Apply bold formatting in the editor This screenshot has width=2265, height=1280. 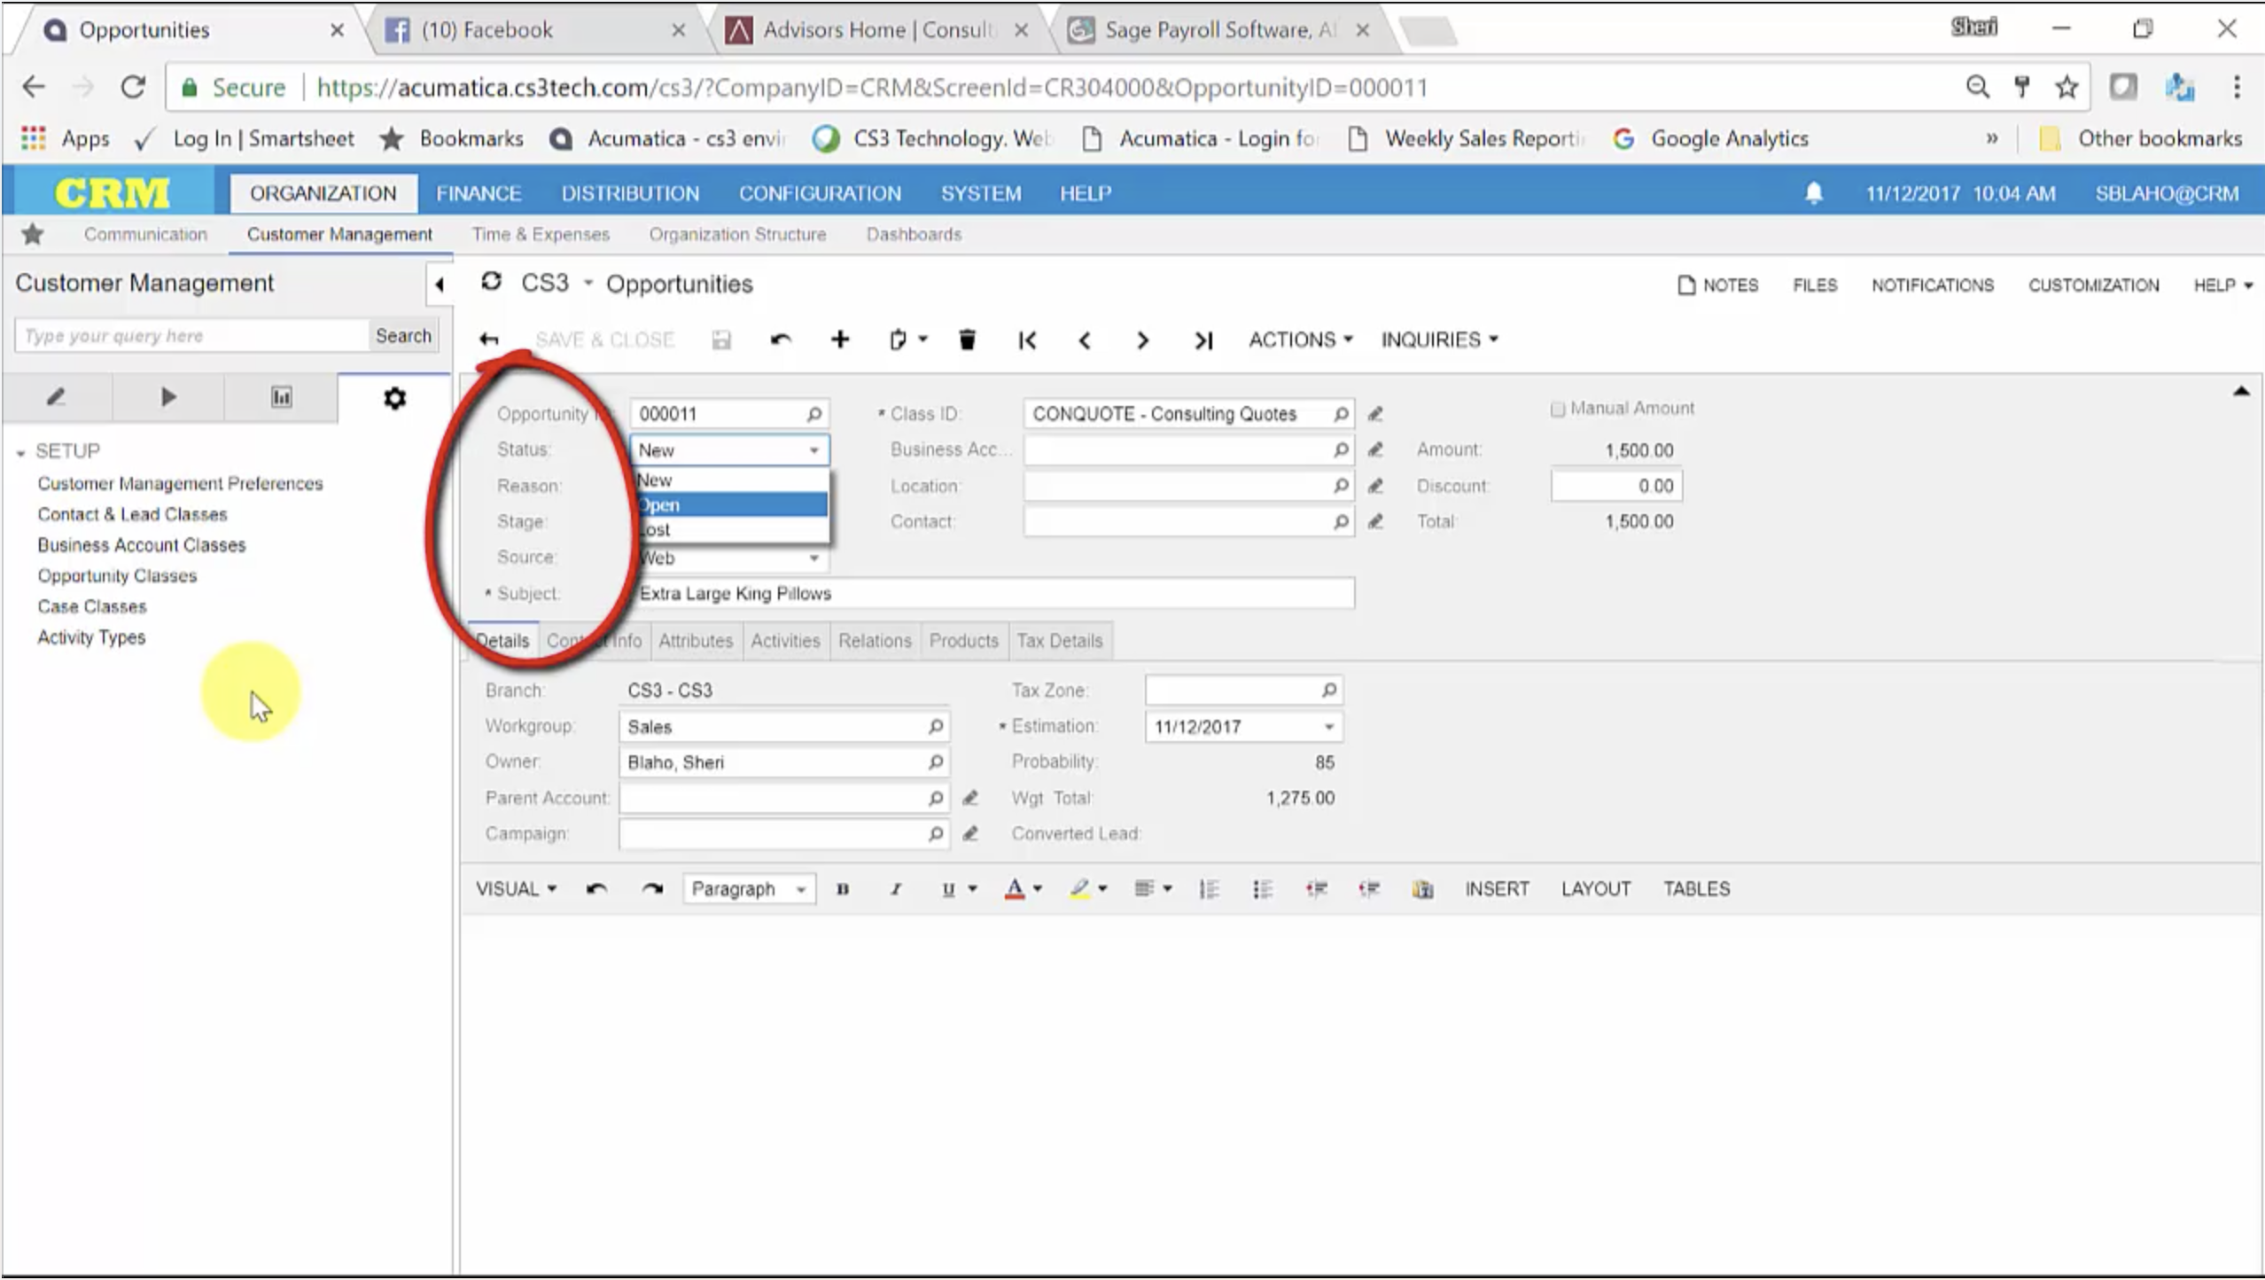click(843, 888)
